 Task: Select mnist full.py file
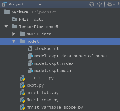[x=43, y=93]
